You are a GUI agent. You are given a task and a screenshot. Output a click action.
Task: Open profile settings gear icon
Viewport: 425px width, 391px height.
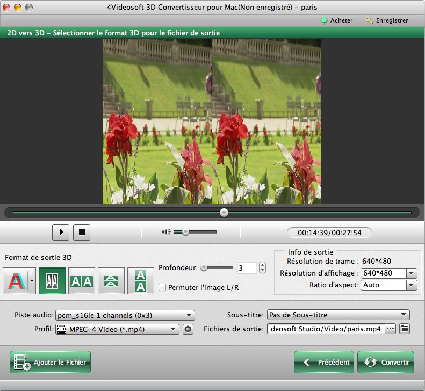pyautogui.click(x=188, y=329)
